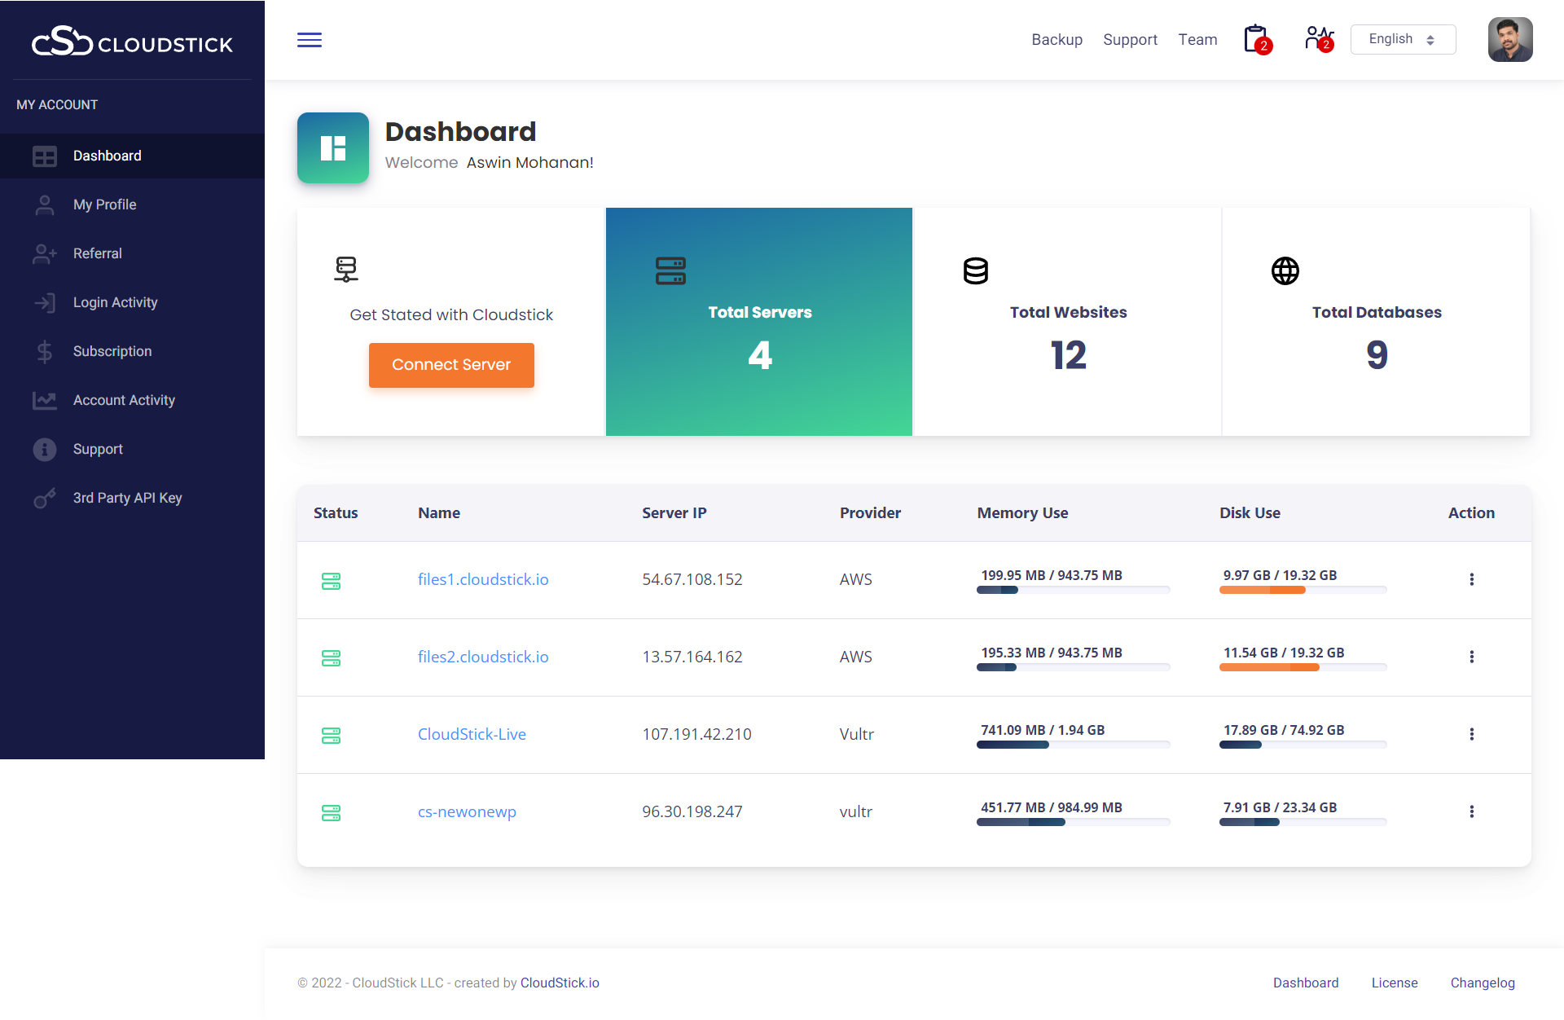Viewport: 1564px width, 1020px height.
Task: Click the Dashboard tile icon beside heading
Action: (x=333, y=148)
